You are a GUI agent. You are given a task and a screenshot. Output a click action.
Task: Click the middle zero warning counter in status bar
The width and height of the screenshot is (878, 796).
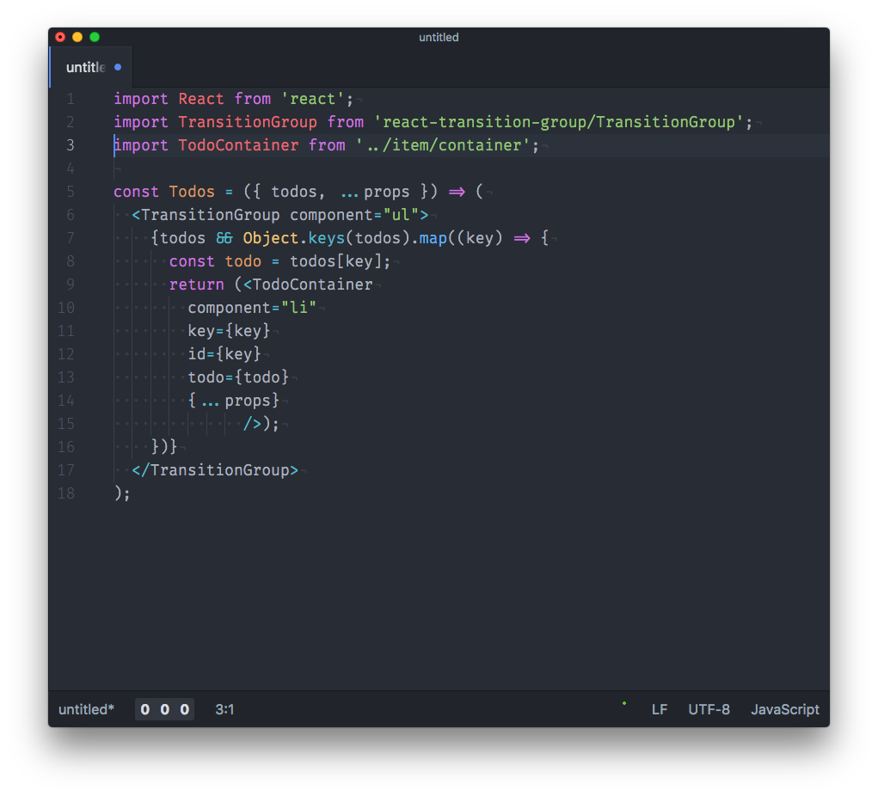coord(164,709)
